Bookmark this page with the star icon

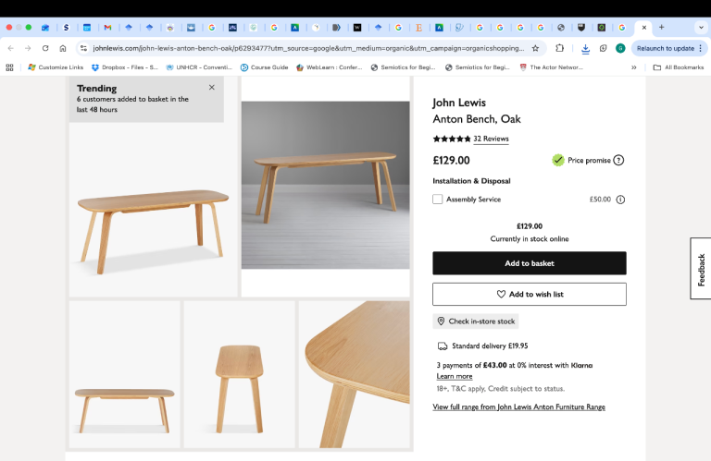535,48
